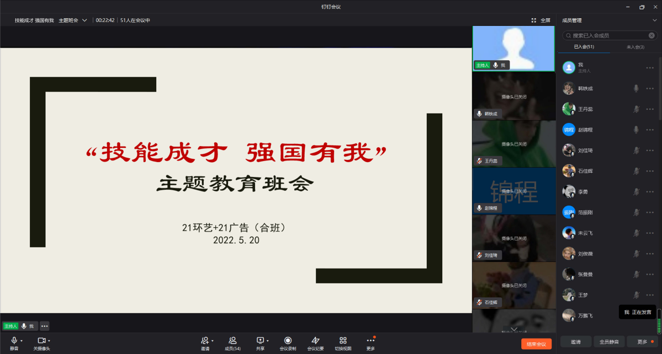The width and height of the screenshot is (662, 354).
Task: Open microphone options arrow beside 静音
Action: point(22,341)
